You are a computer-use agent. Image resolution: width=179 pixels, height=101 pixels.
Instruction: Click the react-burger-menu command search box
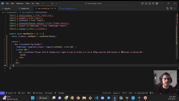click(93, 3)
